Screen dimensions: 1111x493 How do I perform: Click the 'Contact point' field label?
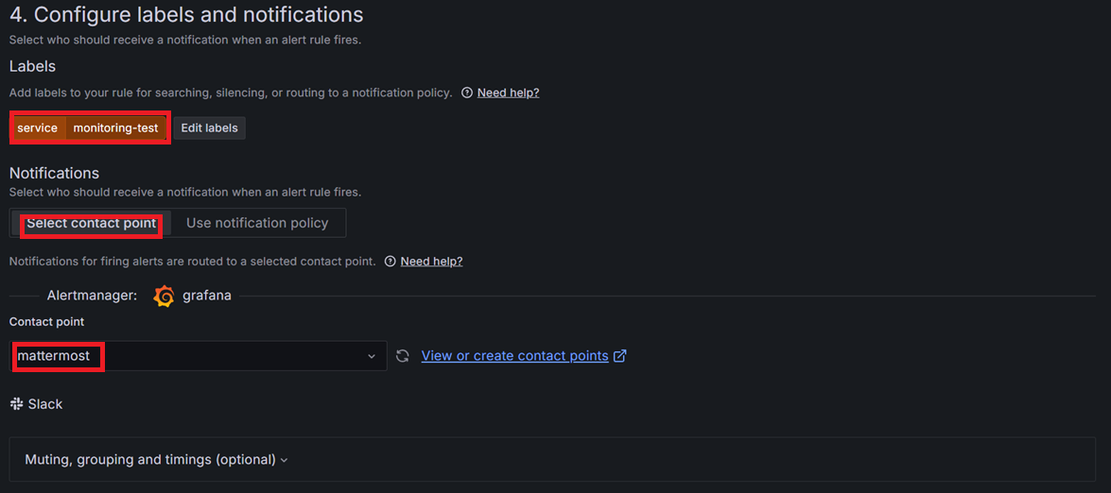point(46,321)
